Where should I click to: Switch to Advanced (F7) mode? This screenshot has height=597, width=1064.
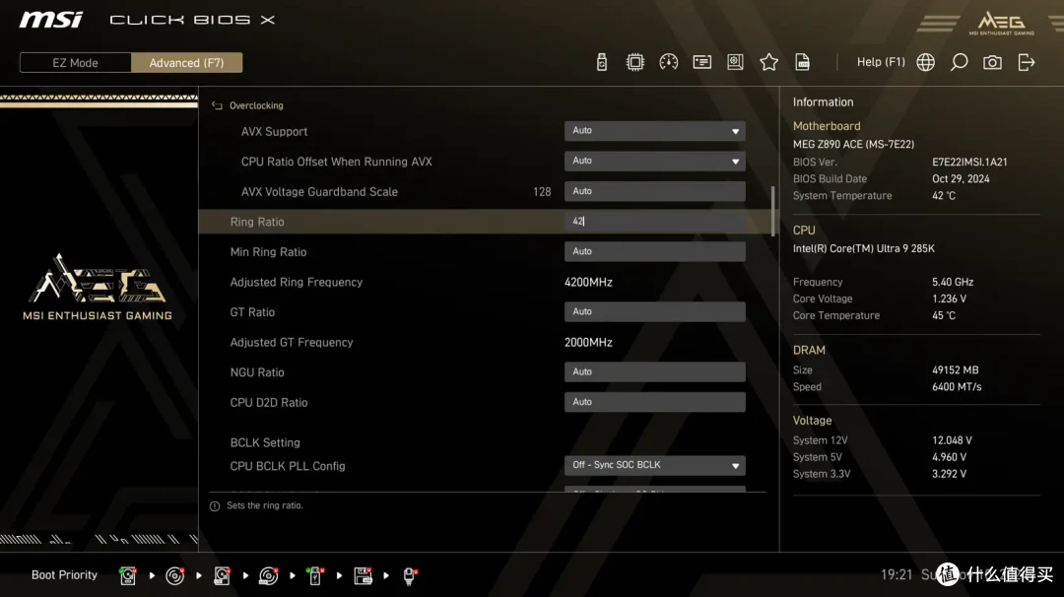[x=186, y=62]
